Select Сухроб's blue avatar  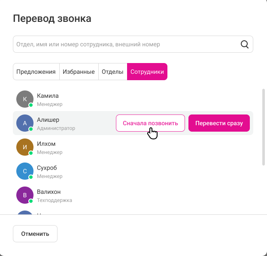25,171
